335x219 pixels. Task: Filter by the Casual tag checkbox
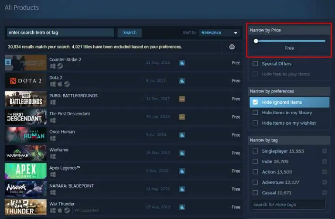coord(255,192)
